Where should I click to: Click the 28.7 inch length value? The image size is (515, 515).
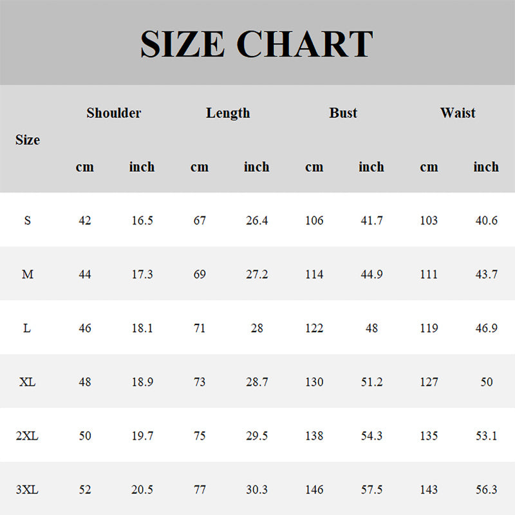(x=257, y=382)
